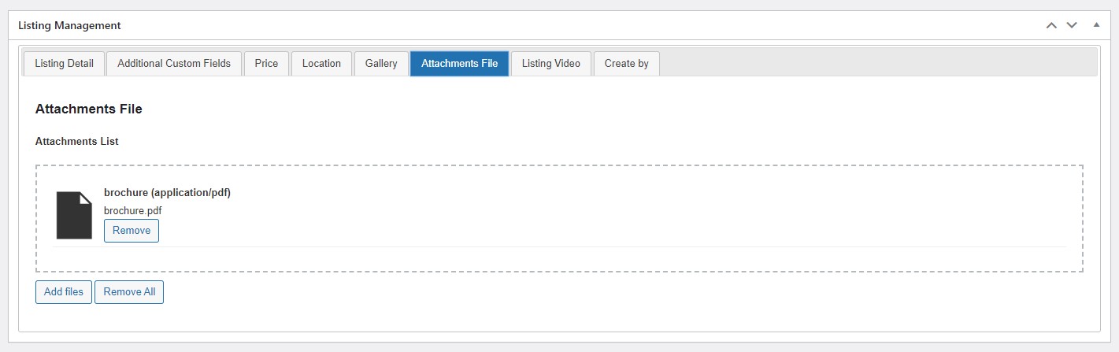Click the brochure (application/pdf) title
Viewport: 1119px width, 352px height.
pyautogui.click(x=167, y=192)
